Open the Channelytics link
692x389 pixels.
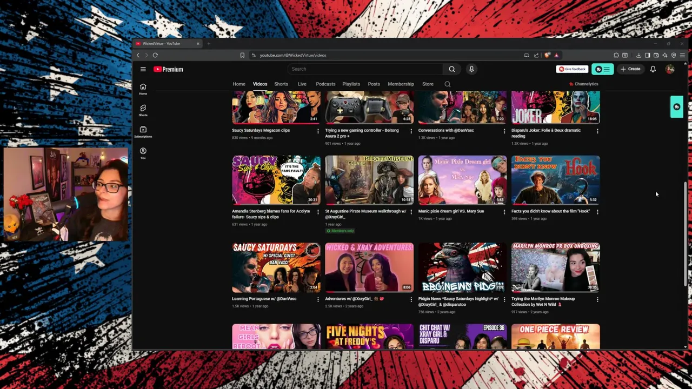click(x=584, y=84)
